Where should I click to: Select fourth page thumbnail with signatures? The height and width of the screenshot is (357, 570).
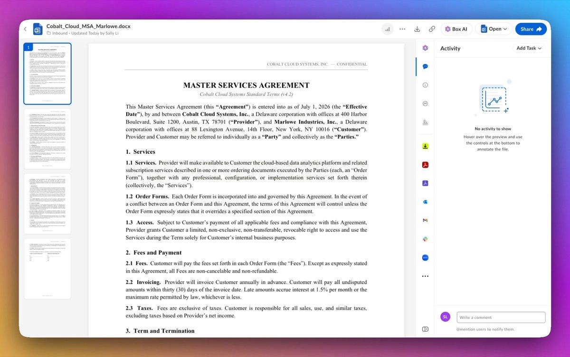click(x=47, y=269)
